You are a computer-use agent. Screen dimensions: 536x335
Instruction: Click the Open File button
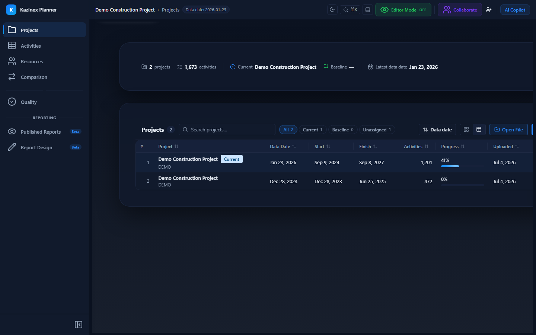[x=508, y=130]
